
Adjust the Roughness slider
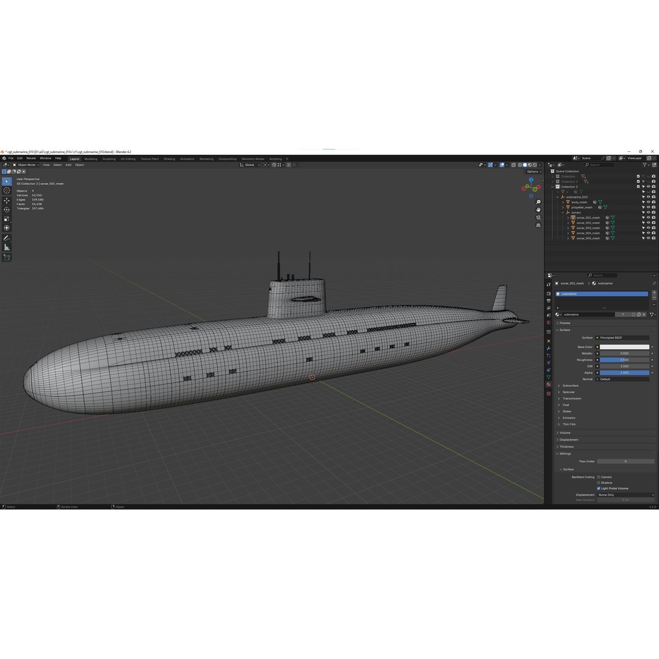(x=624, y=360)
